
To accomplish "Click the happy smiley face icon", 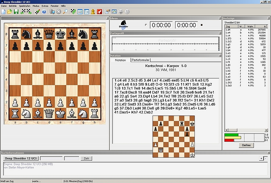I will tap(121, 12).
